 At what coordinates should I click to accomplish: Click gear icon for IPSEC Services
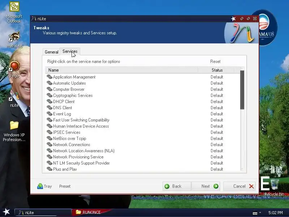point(49,132)
